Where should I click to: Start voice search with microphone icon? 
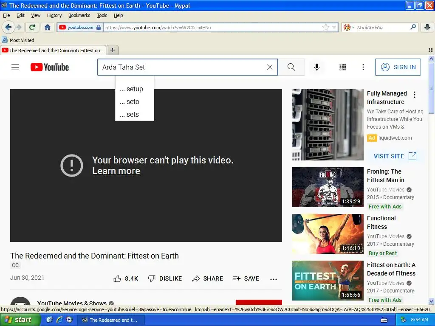pos(317,67)
